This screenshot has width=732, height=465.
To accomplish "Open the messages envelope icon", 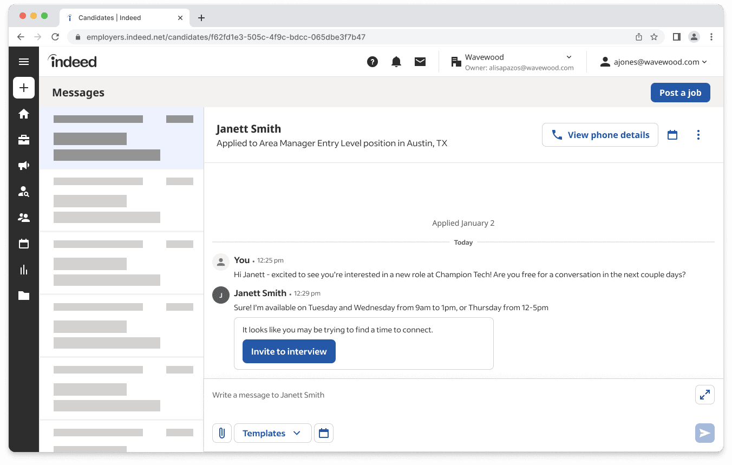I will [420, 62].
